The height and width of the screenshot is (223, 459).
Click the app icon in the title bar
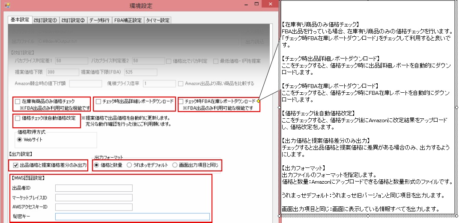click(x=7, y=6)
